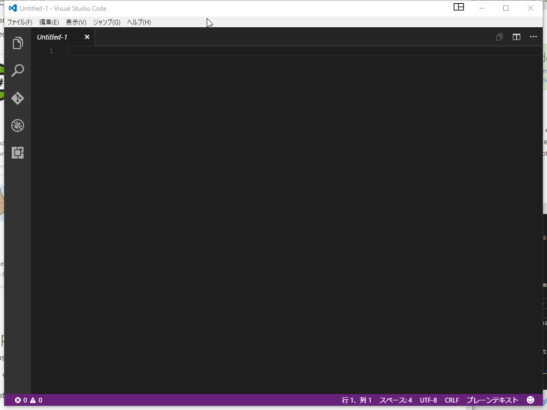Select the Untitled-1 editor tab
The image size is (547, 410).
pyautogui.click(x=63, y=37)
